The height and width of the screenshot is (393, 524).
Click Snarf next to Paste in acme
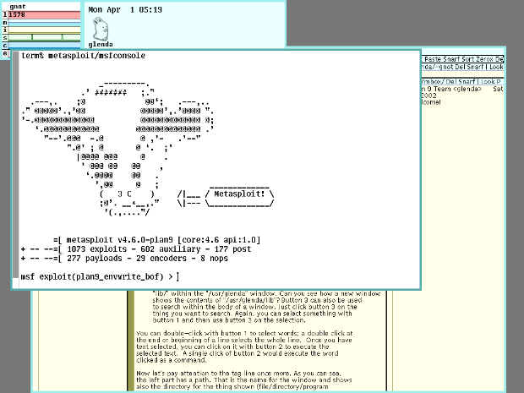(x=448, y=58)
